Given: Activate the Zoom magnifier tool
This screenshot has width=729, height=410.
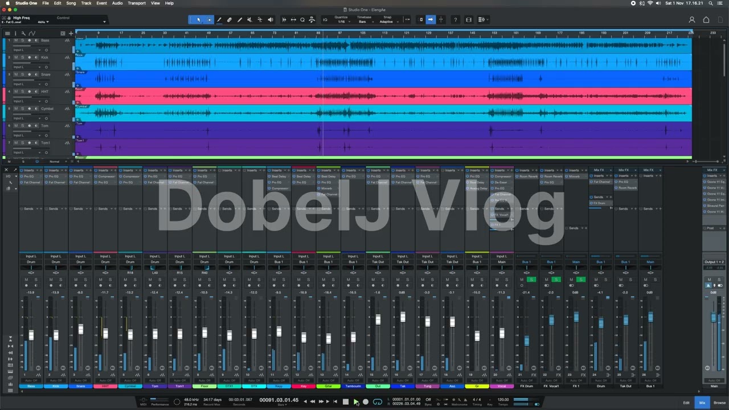Looking at the screenshot, I should point(302,20).
